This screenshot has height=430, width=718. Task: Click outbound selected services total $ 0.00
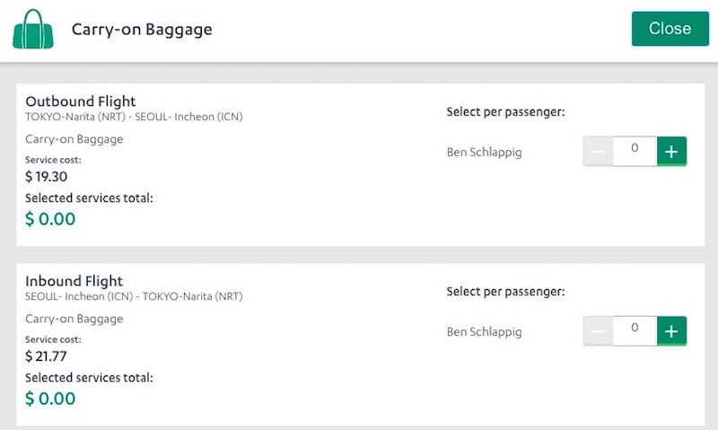coord(50,219)
